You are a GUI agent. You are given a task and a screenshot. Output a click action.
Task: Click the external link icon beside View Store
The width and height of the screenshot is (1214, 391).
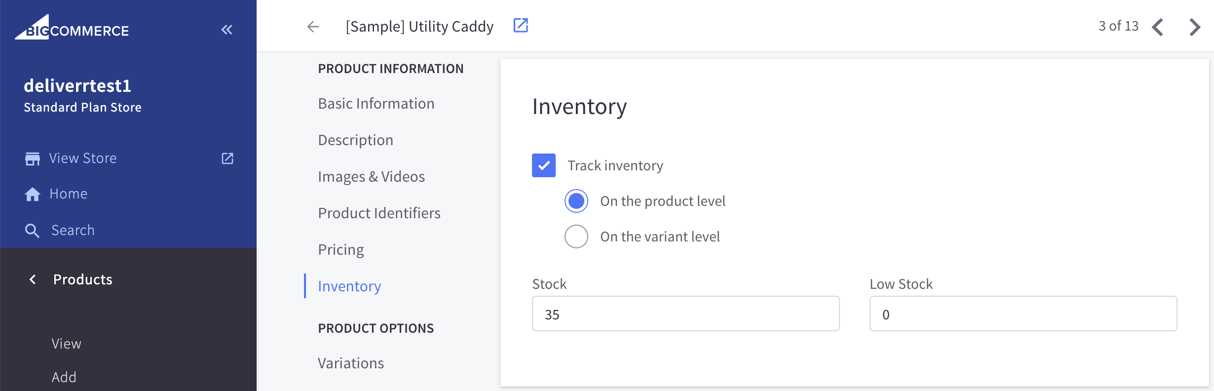227,158
